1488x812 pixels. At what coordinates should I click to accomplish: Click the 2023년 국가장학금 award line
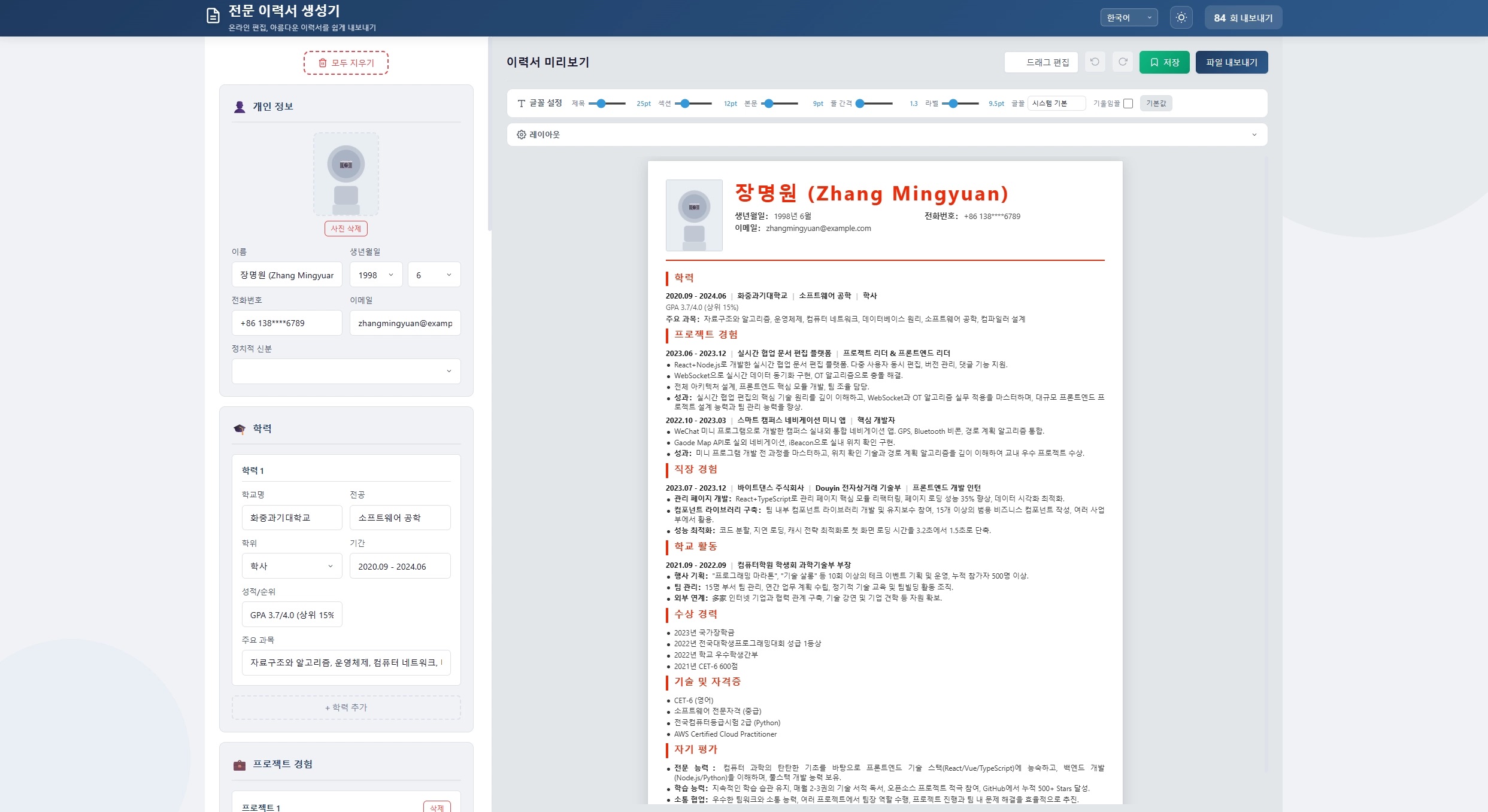point(704,632)
